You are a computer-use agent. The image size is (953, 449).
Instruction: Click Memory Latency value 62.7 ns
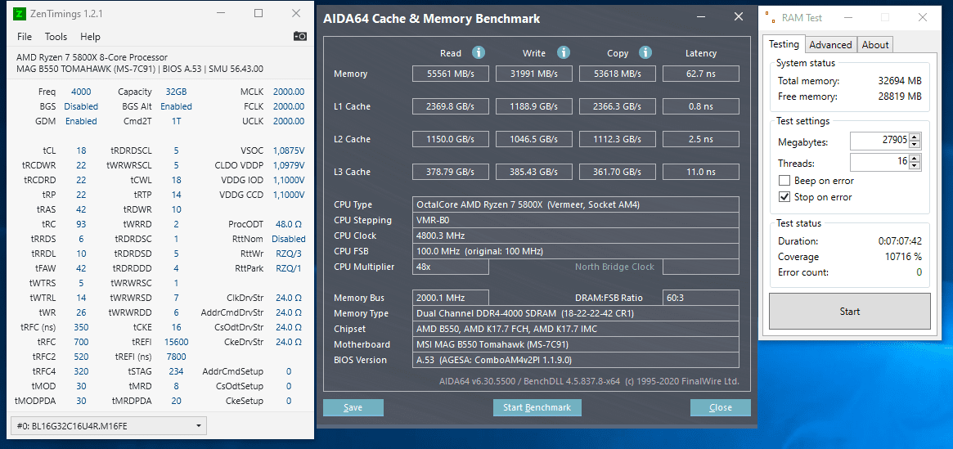click(x=701, y=74)
